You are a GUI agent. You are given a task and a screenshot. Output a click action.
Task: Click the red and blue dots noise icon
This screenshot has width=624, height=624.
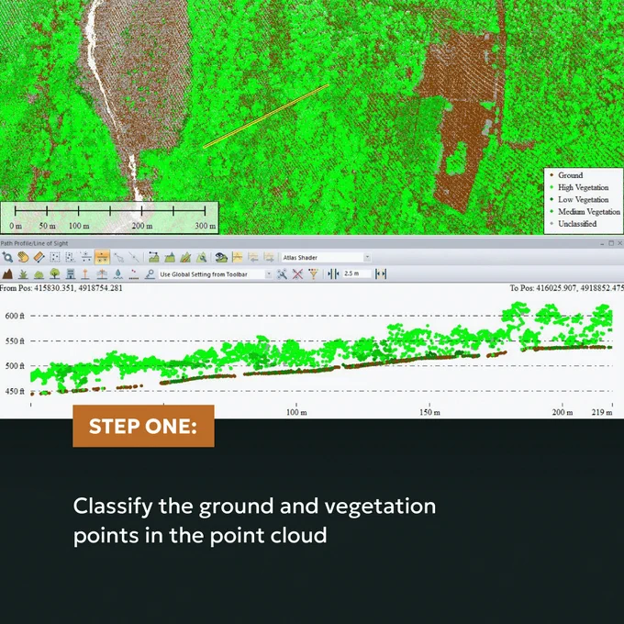134,273
